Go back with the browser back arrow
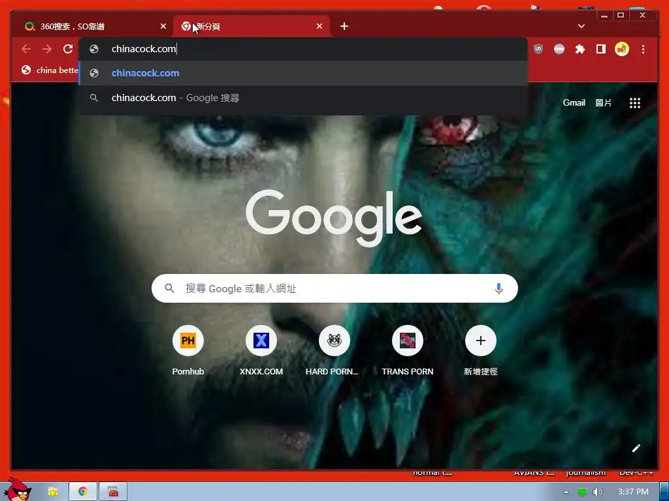The width and height of the screenshot is (669, 501). [26, 49]
